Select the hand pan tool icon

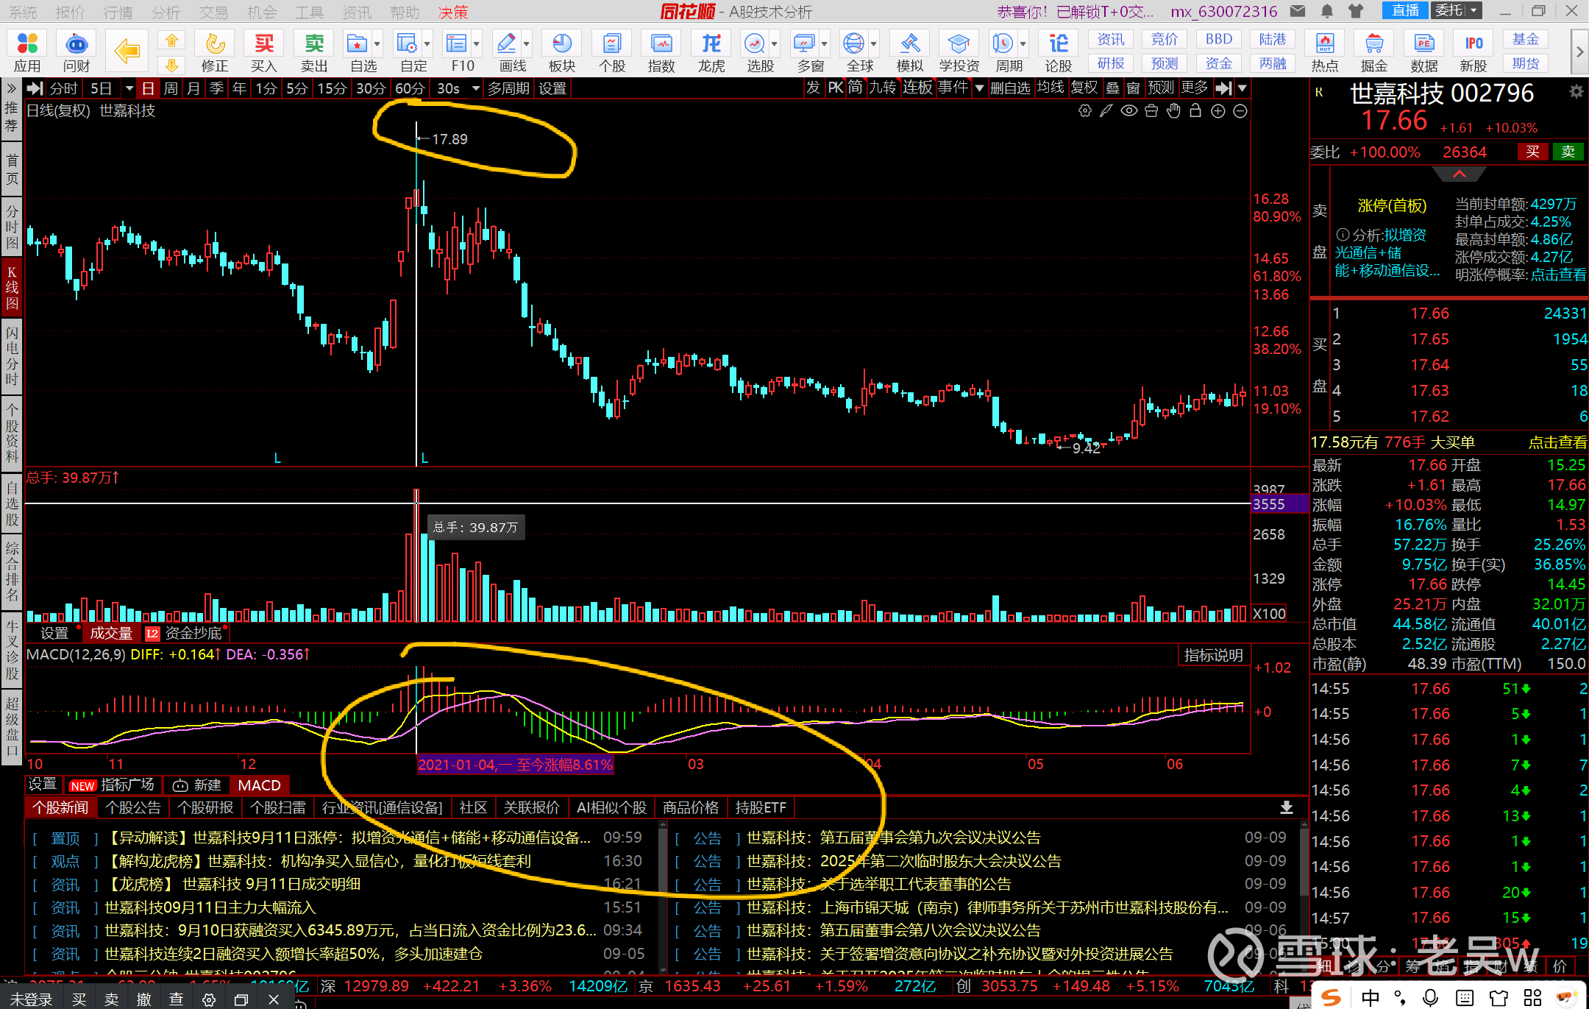[x=1173, y=111]
